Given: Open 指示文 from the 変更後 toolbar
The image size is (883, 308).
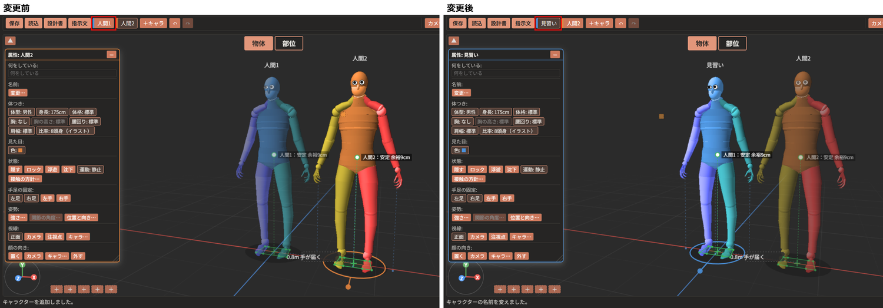Looking at the screenshot, I should pyautogui.click(x=522, y=24).
